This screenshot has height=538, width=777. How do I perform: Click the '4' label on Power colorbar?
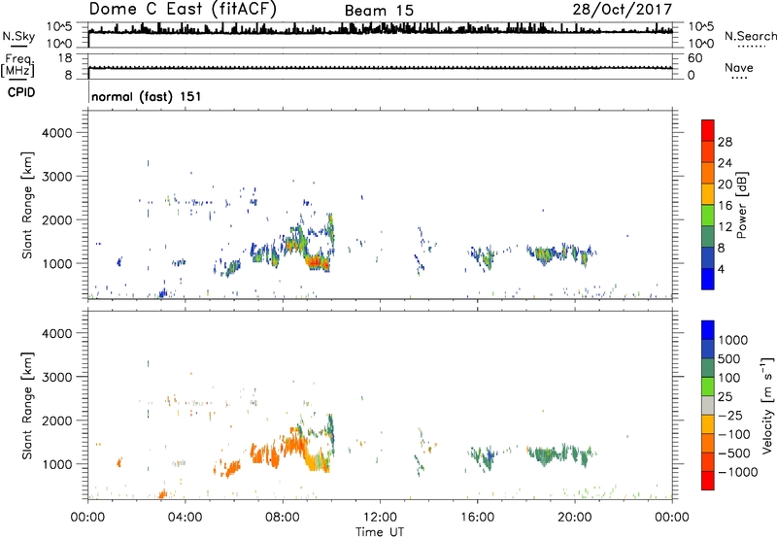[721, 269]
